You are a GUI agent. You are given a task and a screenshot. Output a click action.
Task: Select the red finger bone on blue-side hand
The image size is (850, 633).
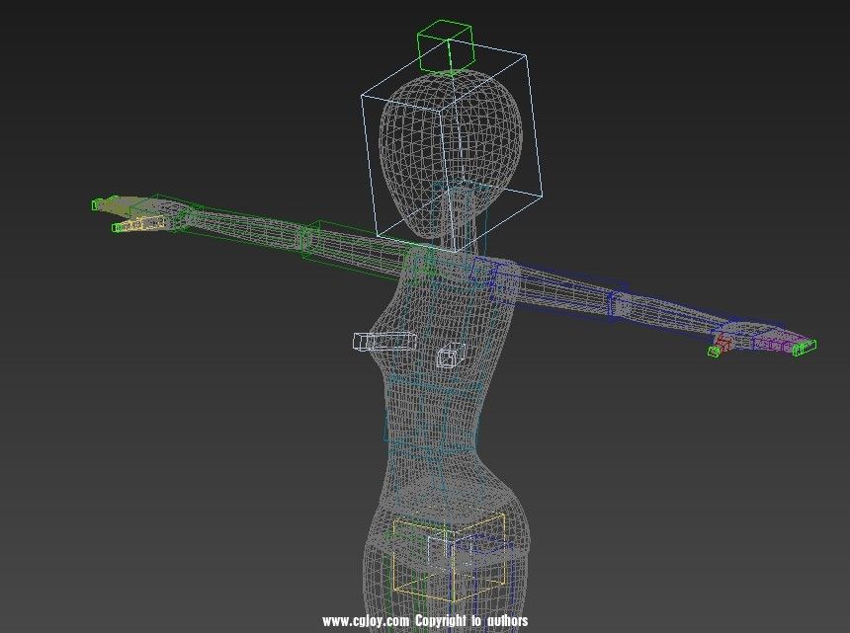pos(722,343)
